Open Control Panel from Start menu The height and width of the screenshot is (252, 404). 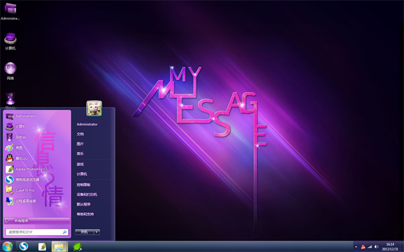(x=83, y=185)
